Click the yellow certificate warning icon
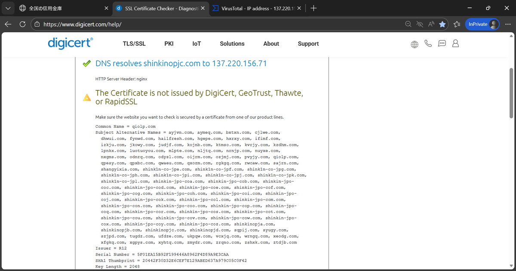Screen dimensions: 516x271 87,97
